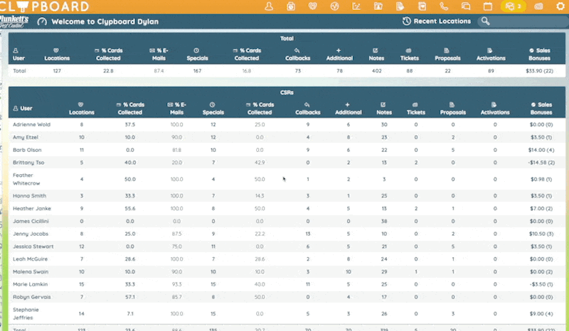The image size is (569, 331).
Task: Open the time clock briefcase icon
Action: pyautogui.click(x=291, y=6)
